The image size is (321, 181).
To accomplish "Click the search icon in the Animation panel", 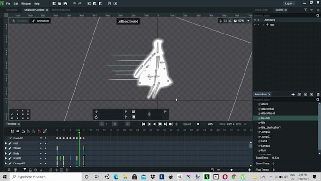I will (318, 99).
